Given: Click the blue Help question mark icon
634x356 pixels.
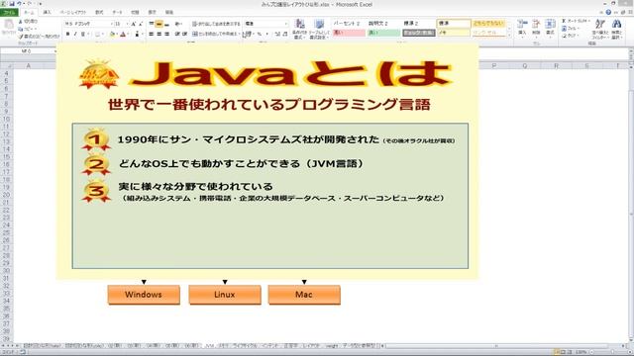Looking at the screenshot, I should (608, 12).
